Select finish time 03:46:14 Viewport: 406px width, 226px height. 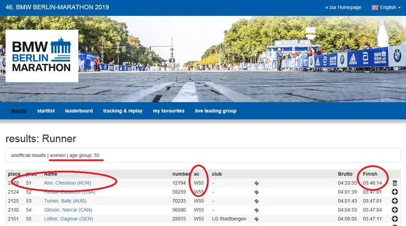(x=372, y=183)
